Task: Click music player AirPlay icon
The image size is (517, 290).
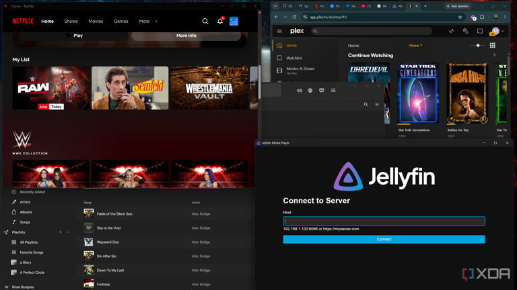Action: [310, 91]
